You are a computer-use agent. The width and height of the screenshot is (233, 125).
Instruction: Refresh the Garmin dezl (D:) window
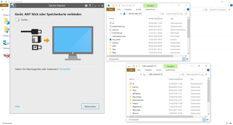click(163, 14)
